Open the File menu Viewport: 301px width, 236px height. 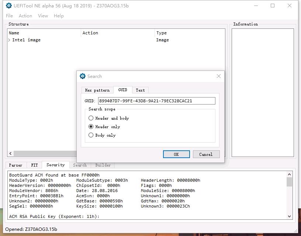click(9, 16)
